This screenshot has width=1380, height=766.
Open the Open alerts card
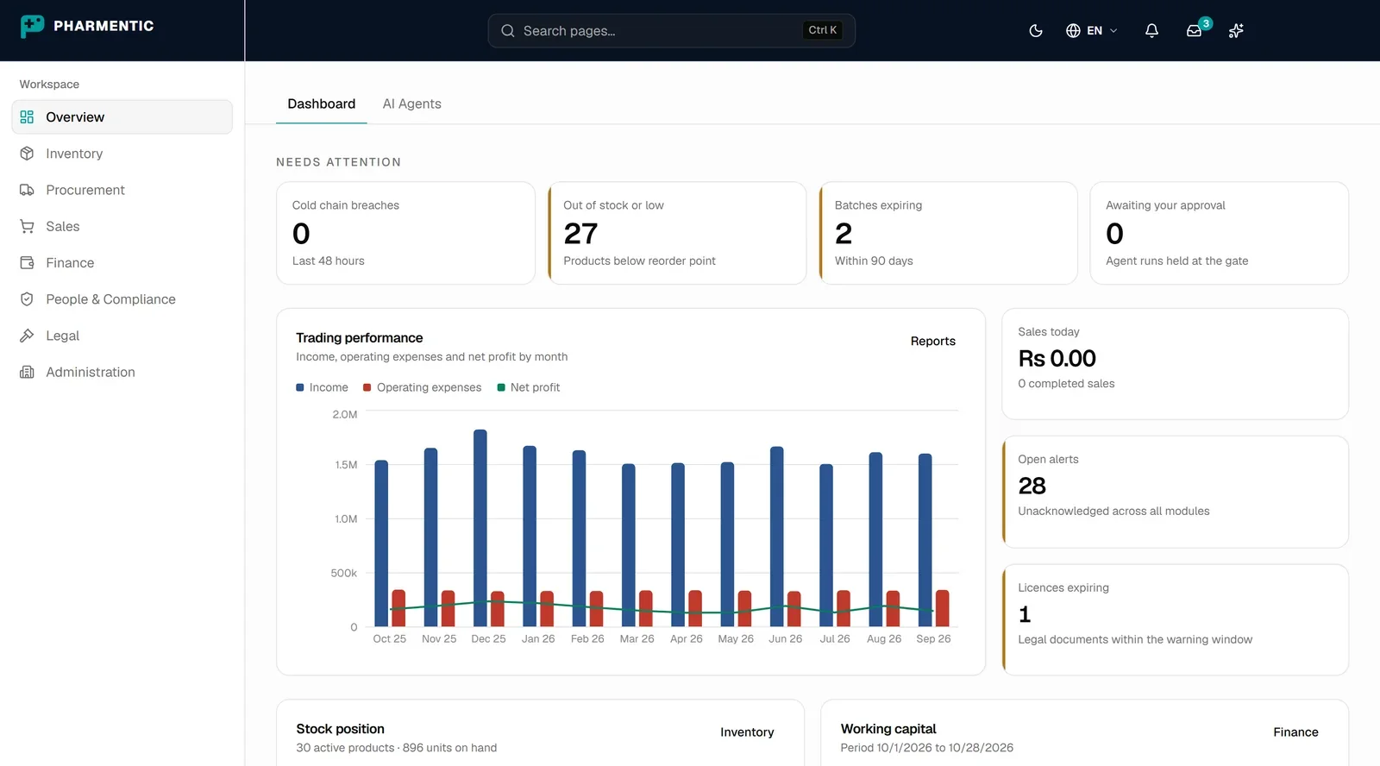point(1175,492)
